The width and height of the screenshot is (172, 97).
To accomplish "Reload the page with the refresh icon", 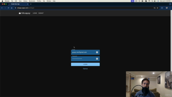I will pos(8,8).
